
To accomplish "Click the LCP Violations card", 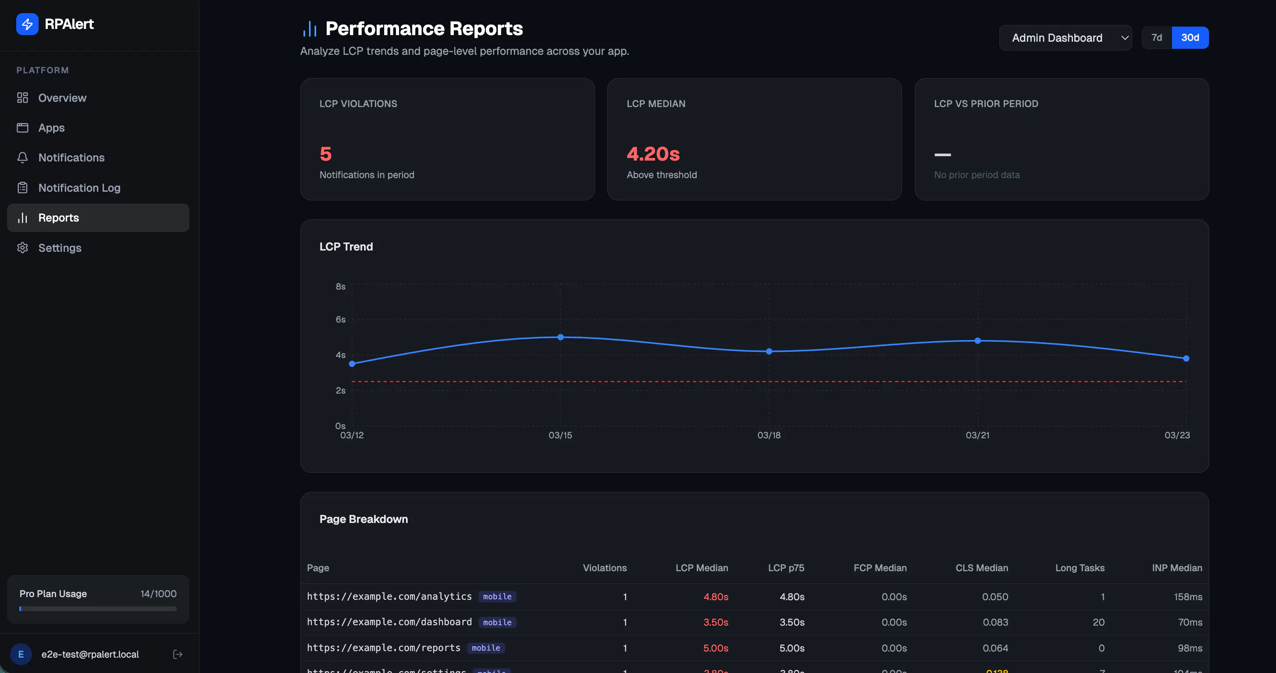I will pyautogui.click(x=447, y=139).
